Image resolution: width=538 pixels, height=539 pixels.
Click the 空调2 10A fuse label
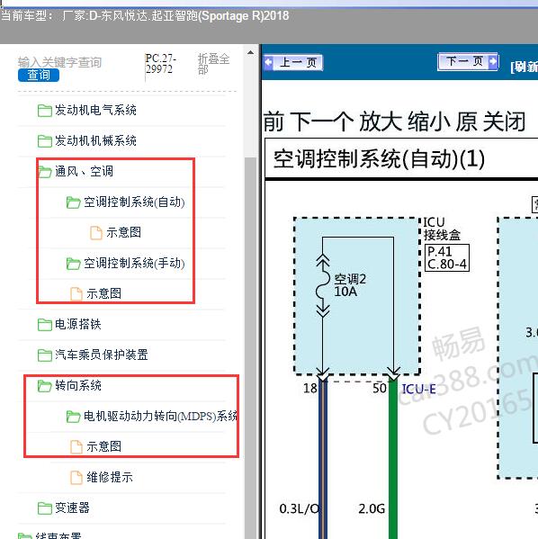click(x=350, y=285)
